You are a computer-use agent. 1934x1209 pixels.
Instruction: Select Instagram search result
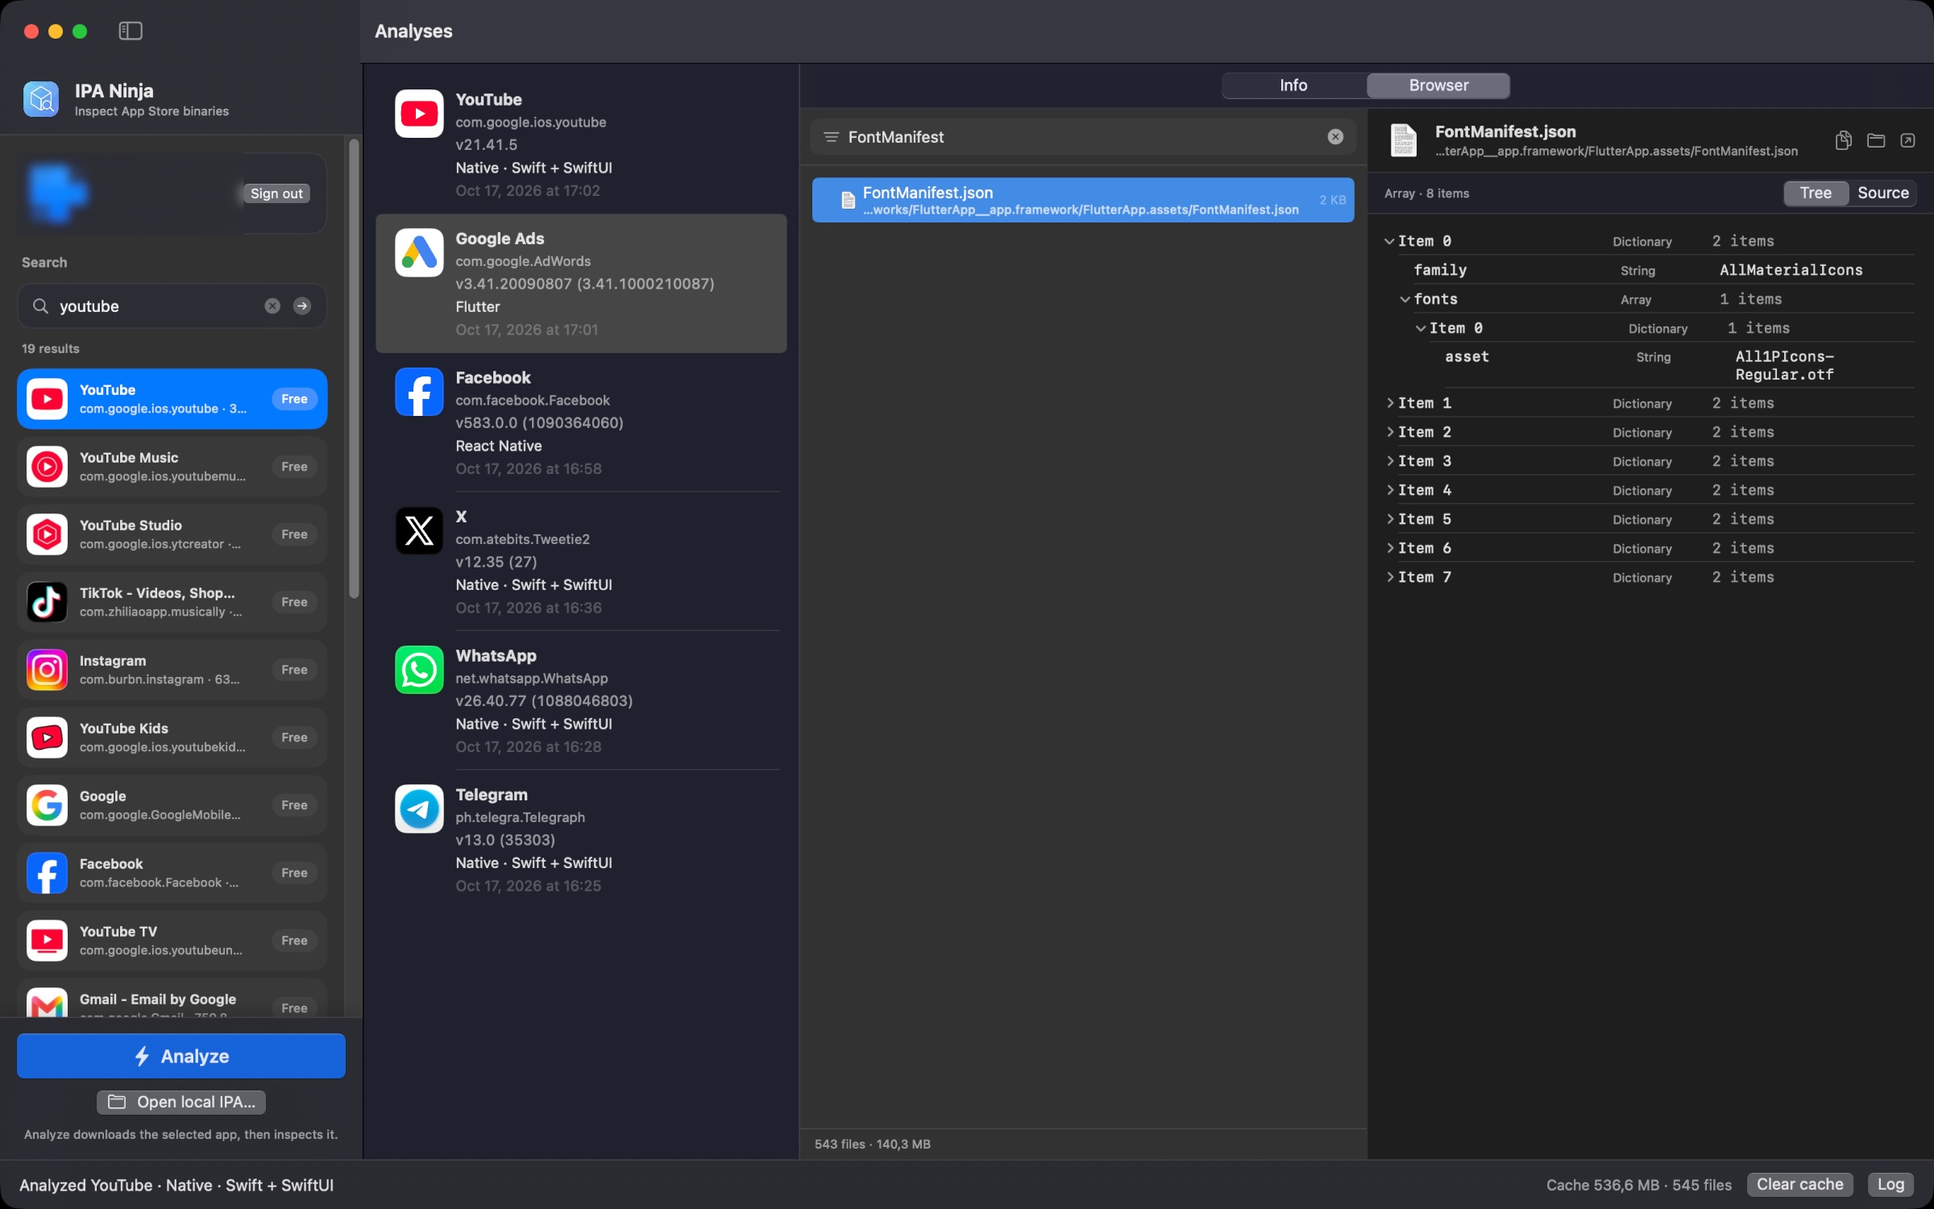click(172, 670)
